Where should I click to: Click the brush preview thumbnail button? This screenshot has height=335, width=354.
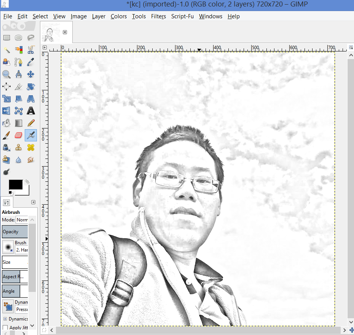pyautogui.click(x=8, y=247)
